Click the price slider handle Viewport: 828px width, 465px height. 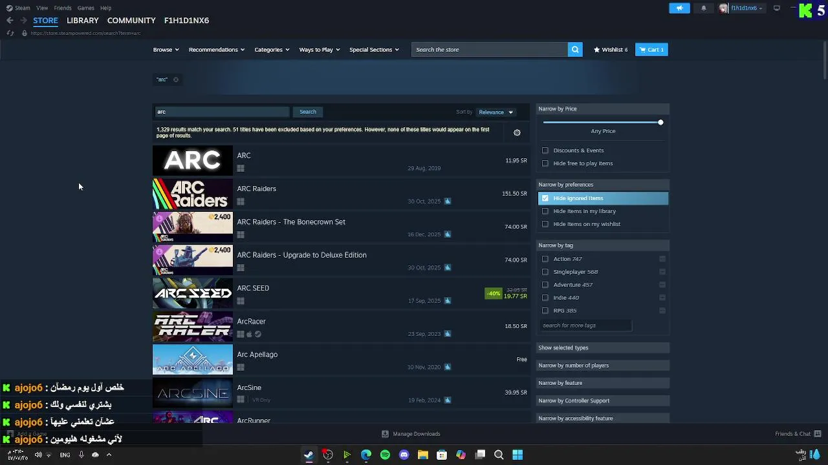(x=660, y=122)
